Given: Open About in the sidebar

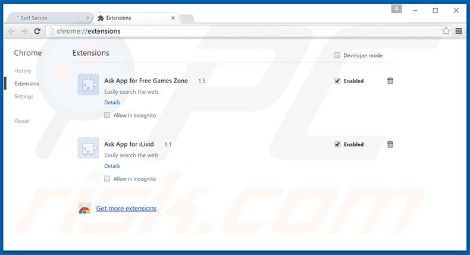Looking at the screenshot, I should coord(21,121).
